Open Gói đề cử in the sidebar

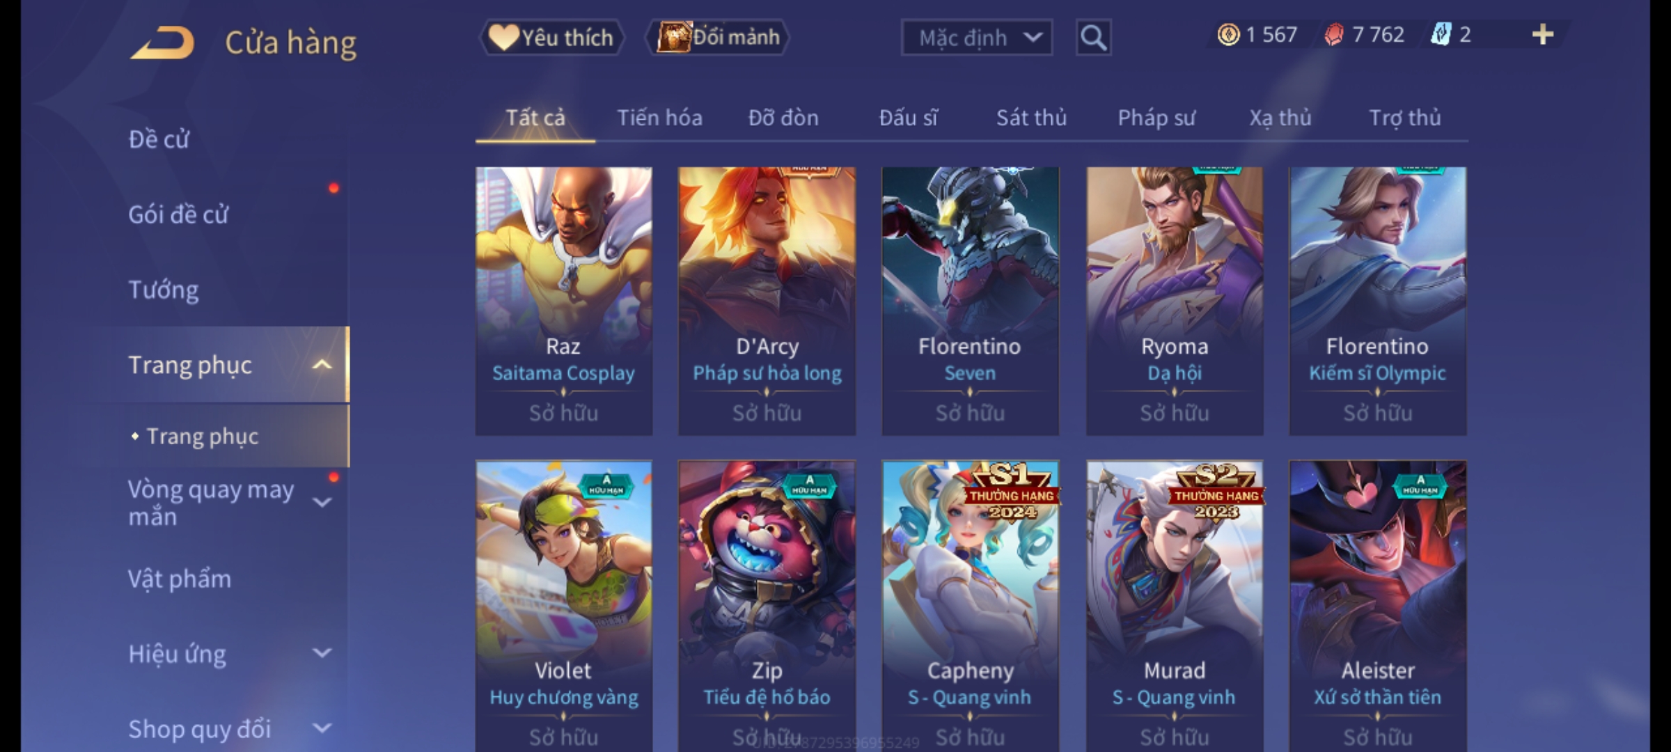(178, 214)
